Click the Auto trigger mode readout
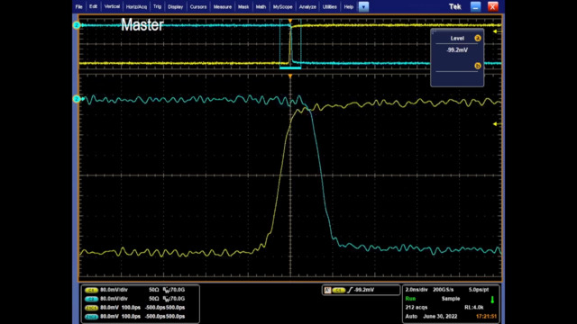Screen dimensions: 577x324 pyautogui.click(x=411, y=316)
